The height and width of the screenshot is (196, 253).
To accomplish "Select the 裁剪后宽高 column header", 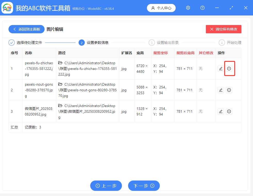I will point(185,53).
